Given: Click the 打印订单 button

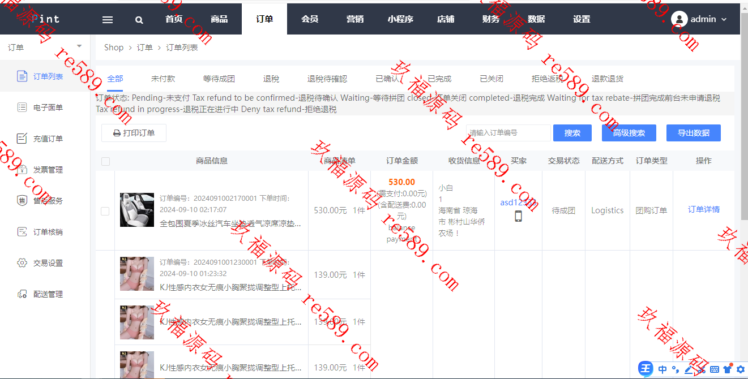Looking at the screenshot, I should pos(134,133).
